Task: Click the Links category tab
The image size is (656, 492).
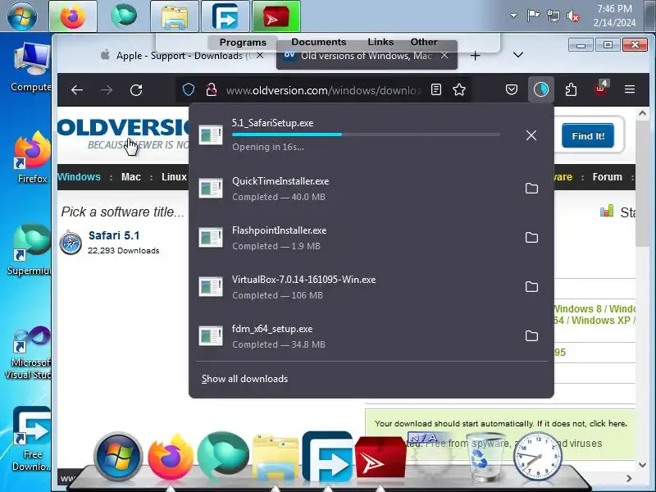Action: click(x=380, y=42)
